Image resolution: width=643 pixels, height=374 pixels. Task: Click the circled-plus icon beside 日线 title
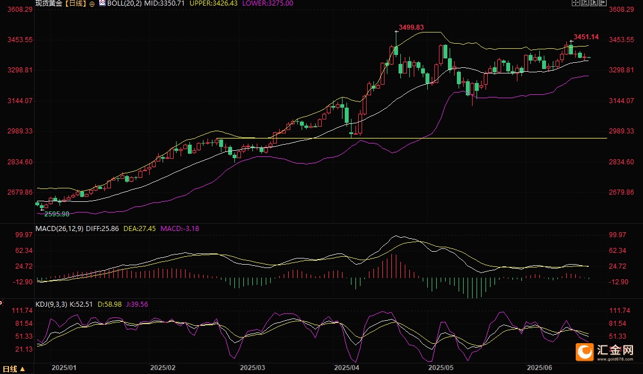pos(92,4)
